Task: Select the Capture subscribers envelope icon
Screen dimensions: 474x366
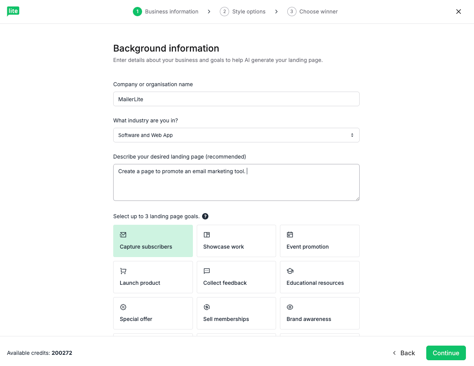Action: 123,235
